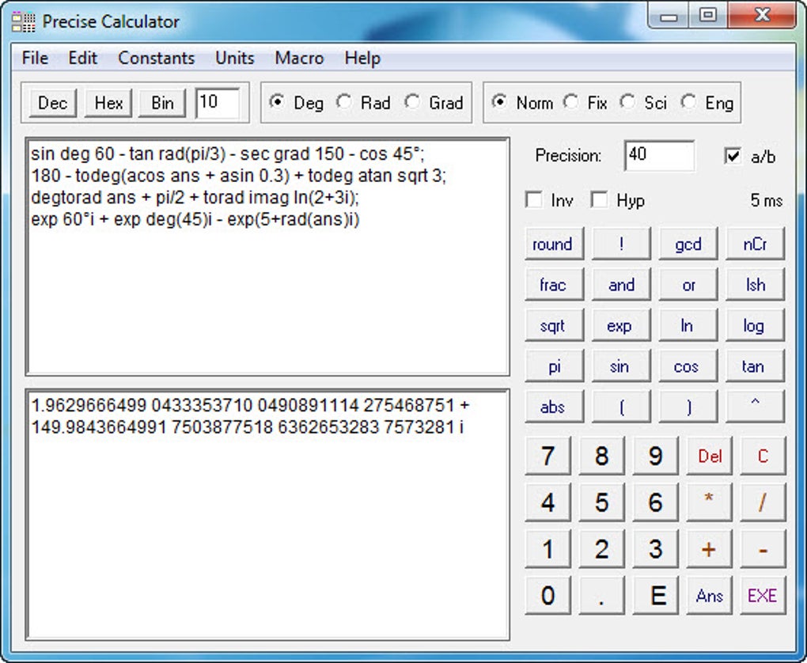Open the Edit menu

(x=83, y=58)
